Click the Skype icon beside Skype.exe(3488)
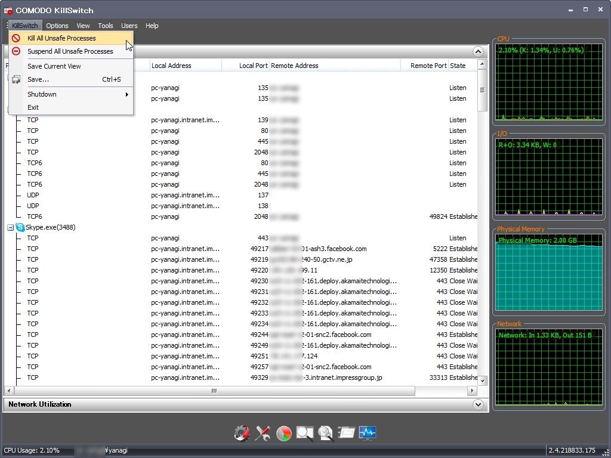The width and height of the screenshot is (611, 458). click(x=20, y=227)
